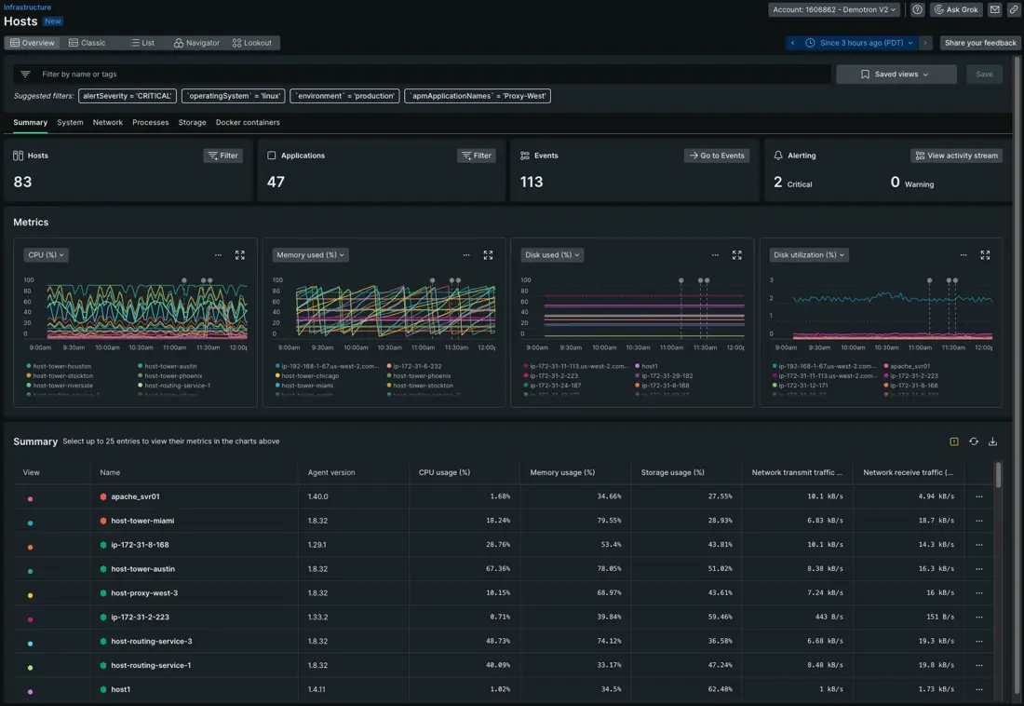The height and width of the screenshot is (706, 1024).
Task: Download the Summary table data
Action: point(992,441)
